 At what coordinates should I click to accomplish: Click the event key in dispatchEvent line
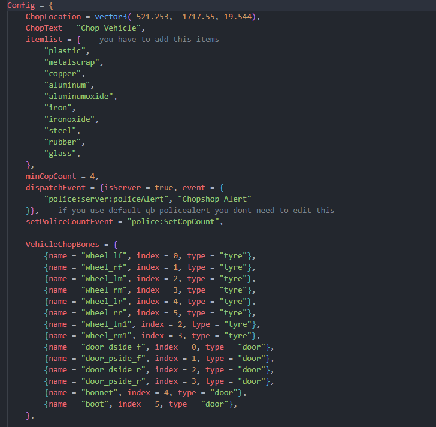point(194,187)
